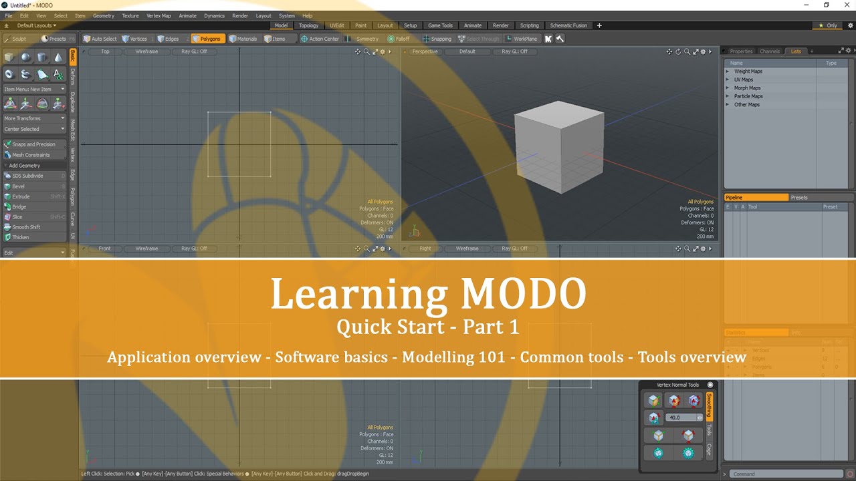Click teal circular-arrows cube icon in Vertex Normal Tools

coord(659,453)
